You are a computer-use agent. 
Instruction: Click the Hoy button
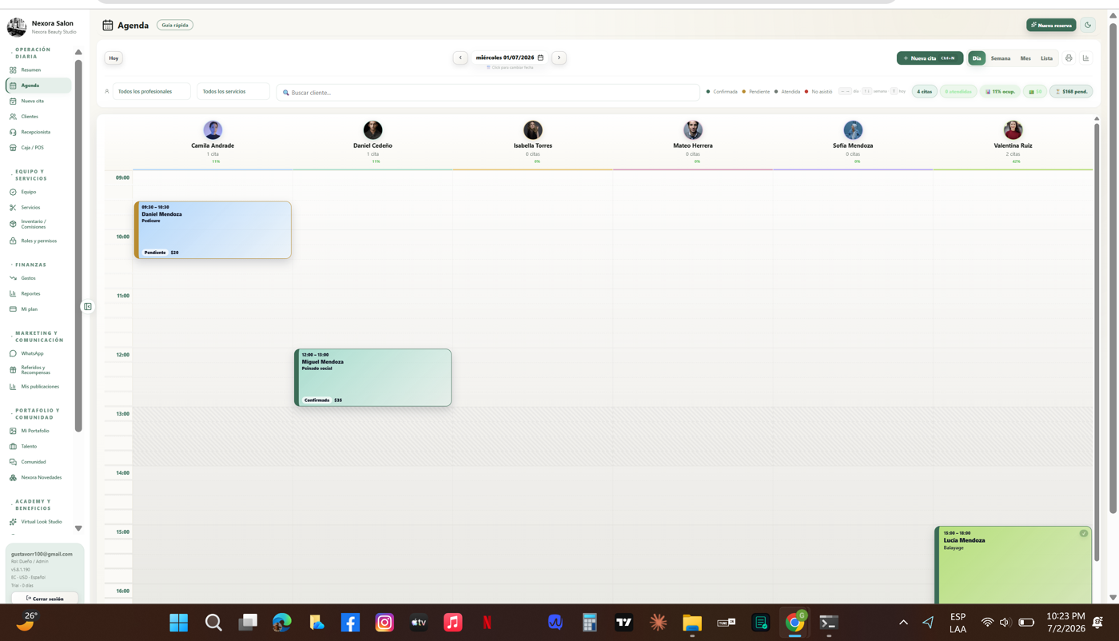tap(113, 58)
